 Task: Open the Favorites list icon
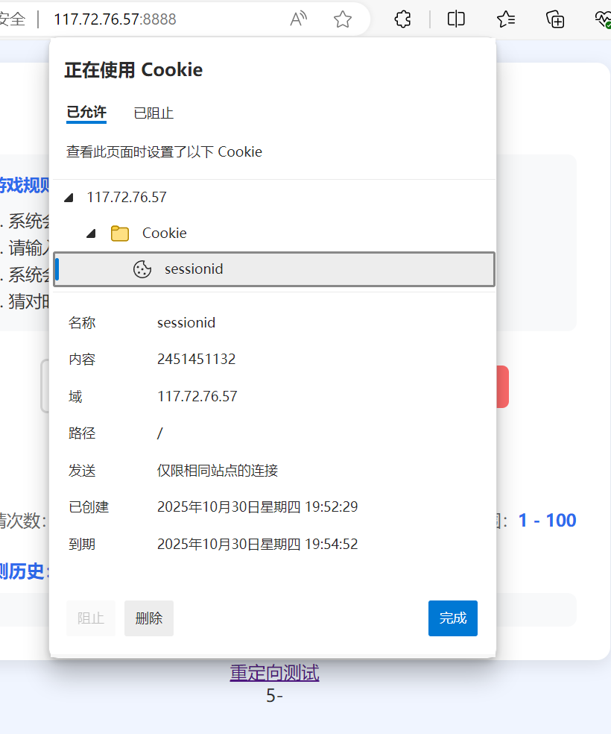(x=506, y=19)
